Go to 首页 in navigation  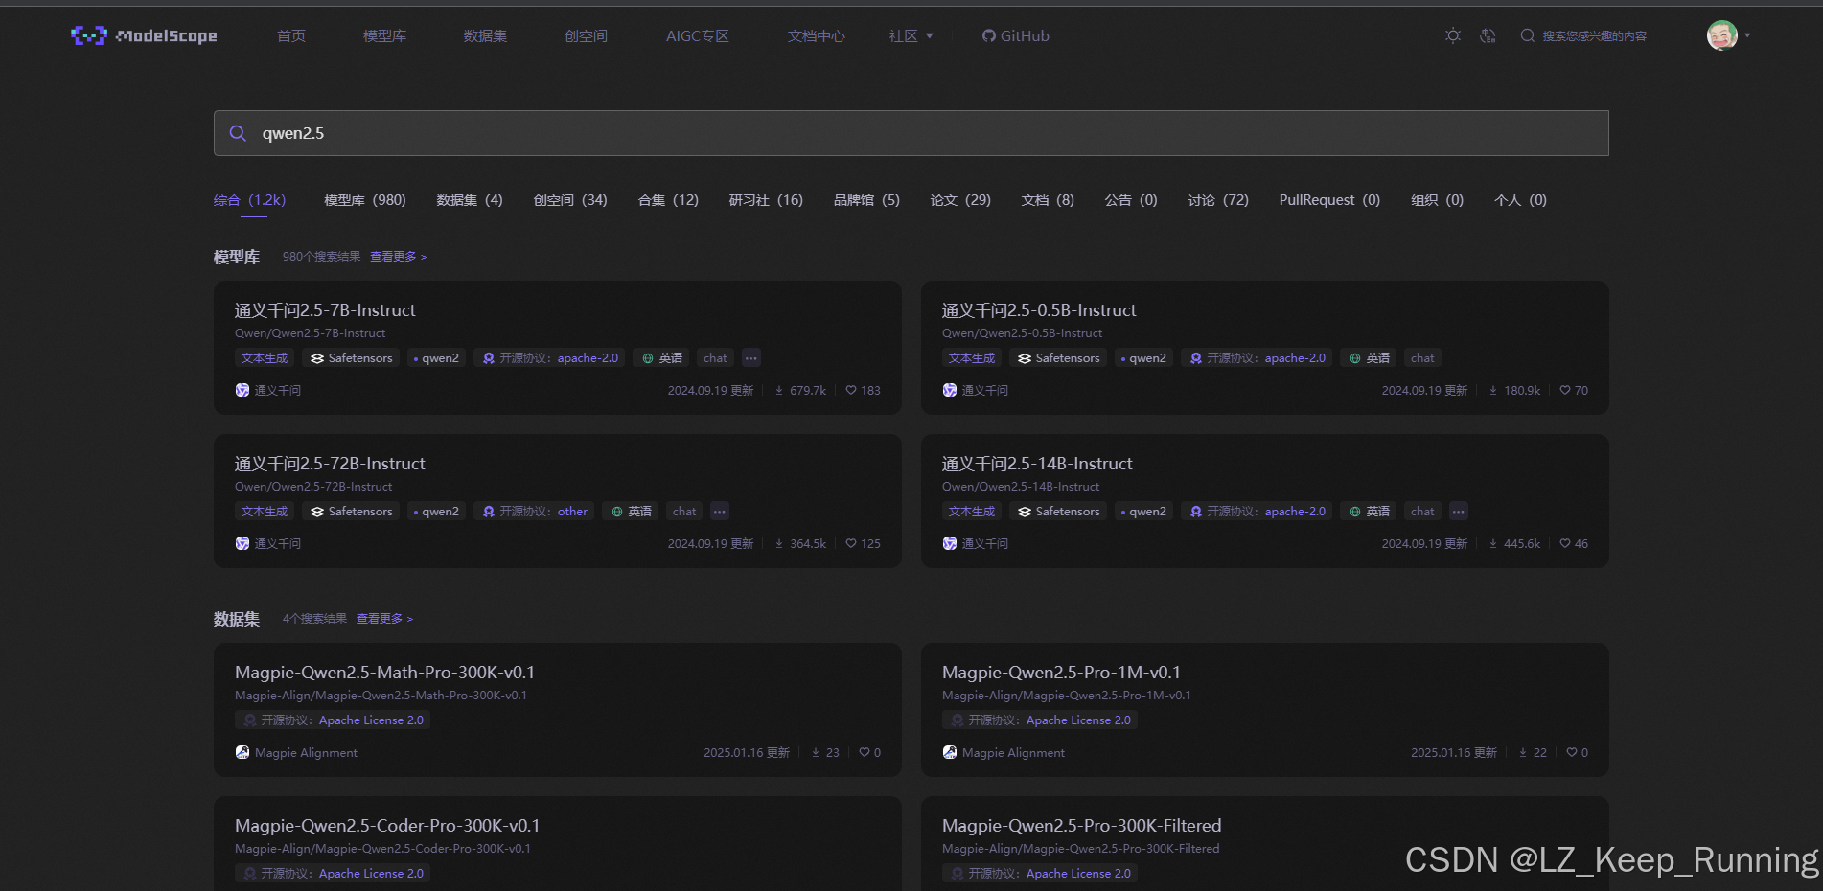(x=291, y=36)
